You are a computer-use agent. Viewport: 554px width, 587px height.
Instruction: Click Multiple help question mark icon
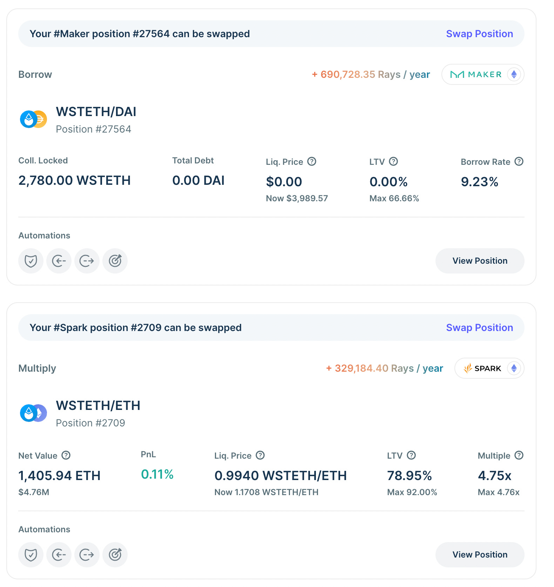(519, 455)
